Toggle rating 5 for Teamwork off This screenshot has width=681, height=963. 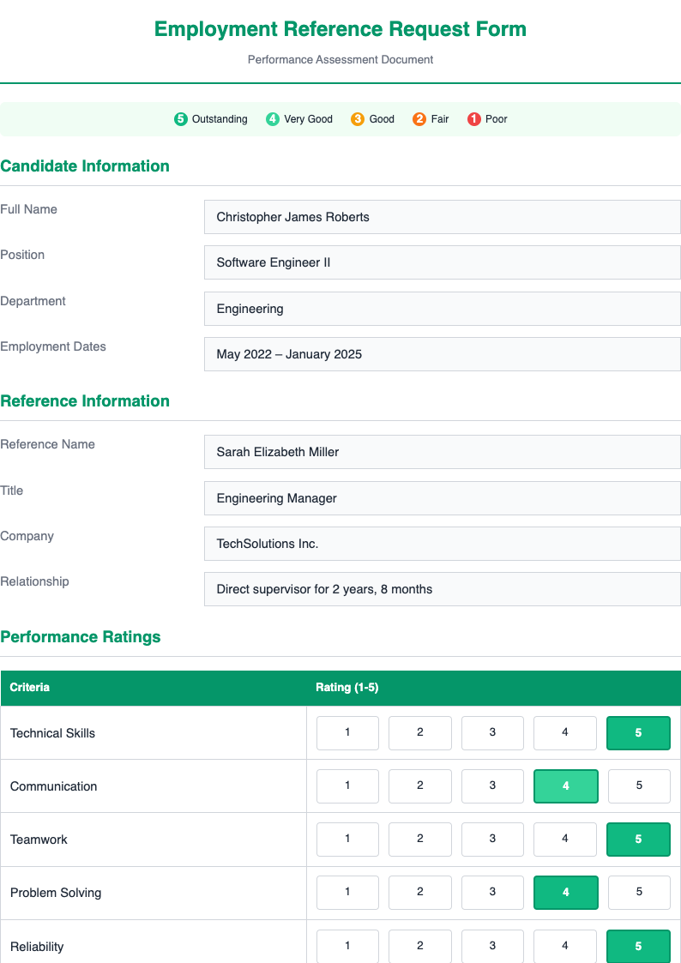click(638, 839)
